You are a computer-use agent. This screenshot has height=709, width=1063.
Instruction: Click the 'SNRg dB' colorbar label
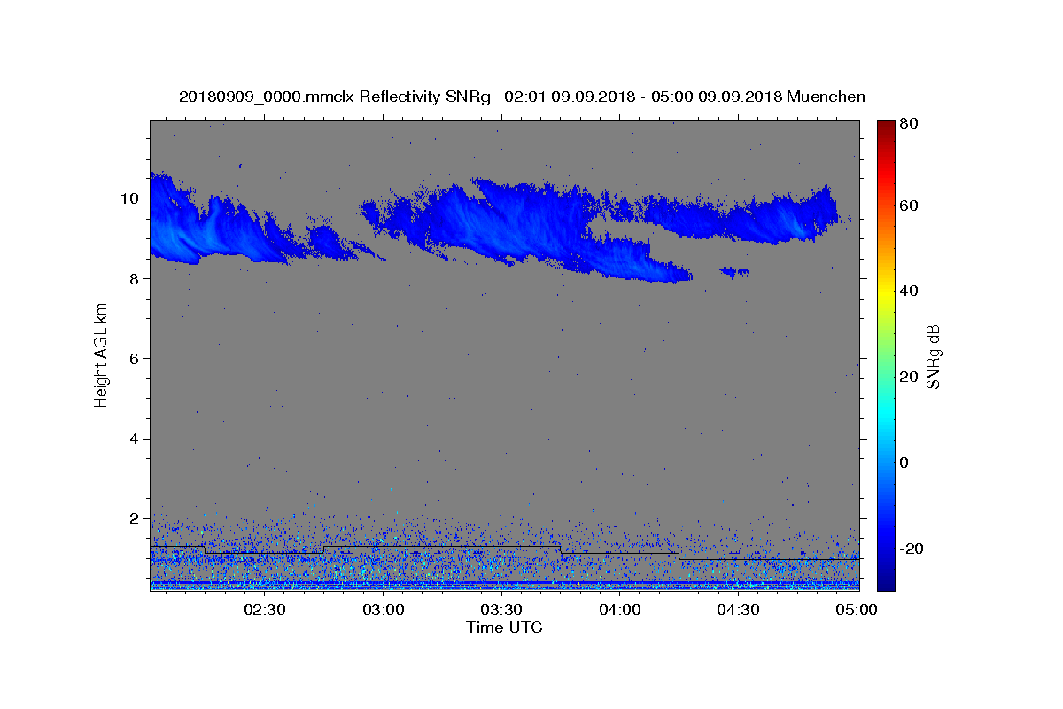[933, 356]
